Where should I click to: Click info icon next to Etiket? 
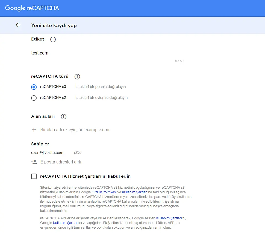pyautogui.click(x=53, y=39)
